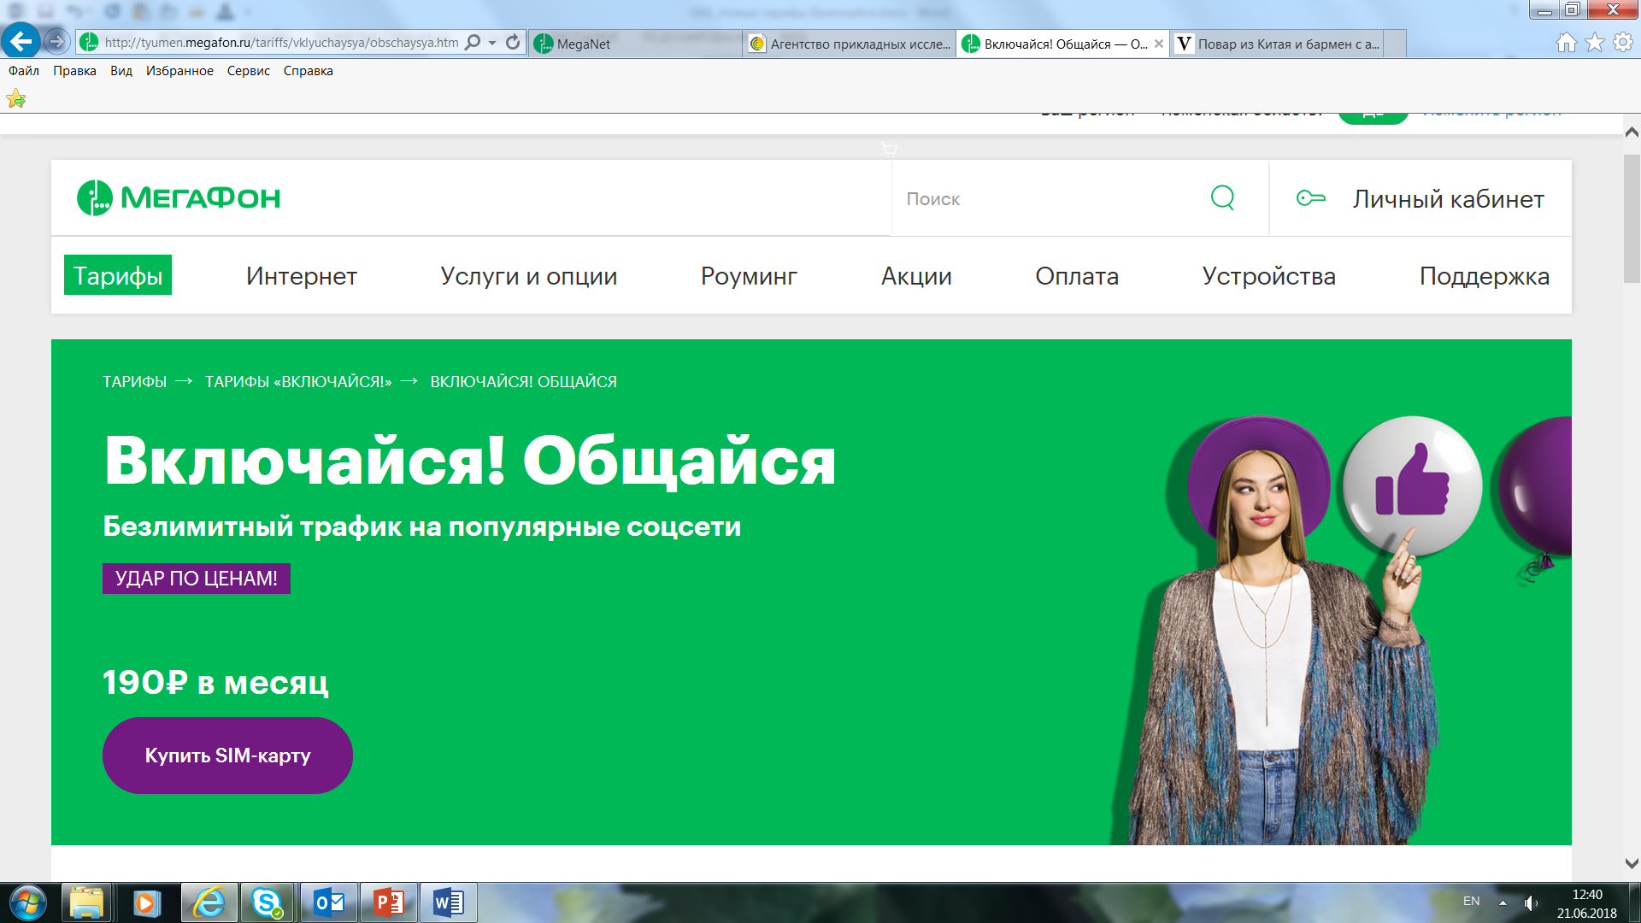Open the Правка menu
1641x923 pixels.
pos(74,71)
